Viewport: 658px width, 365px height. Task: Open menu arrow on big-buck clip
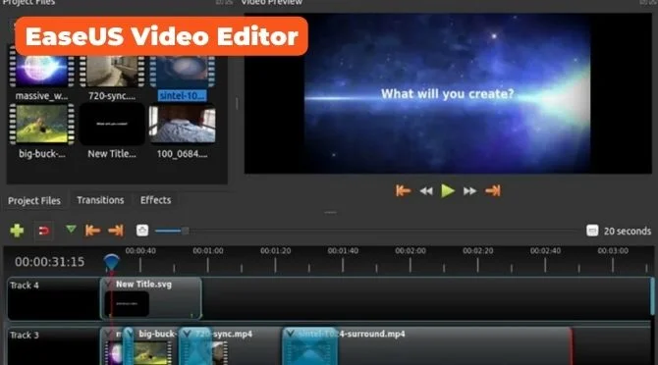click(129, 334)
